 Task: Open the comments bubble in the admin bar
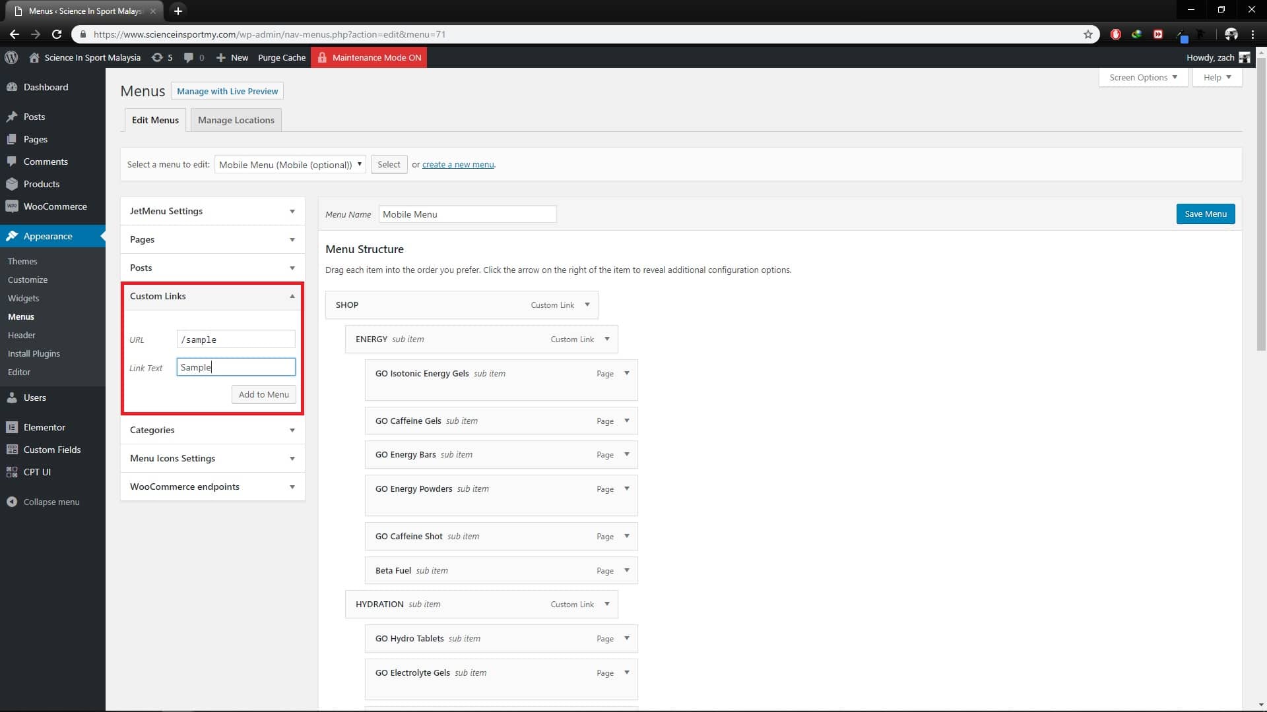tap(189, 57)
